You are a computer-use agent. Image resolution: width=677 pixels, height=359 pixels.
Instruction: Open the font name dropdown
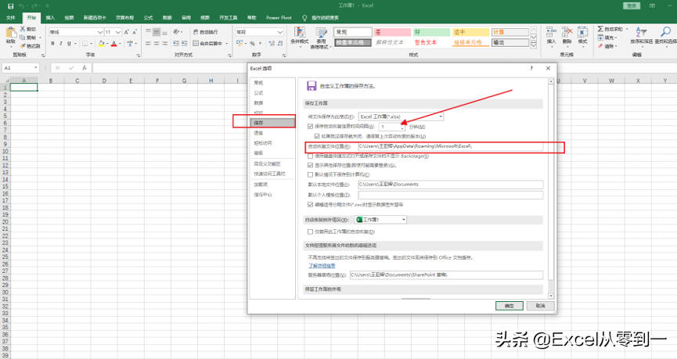click(100, 32)
